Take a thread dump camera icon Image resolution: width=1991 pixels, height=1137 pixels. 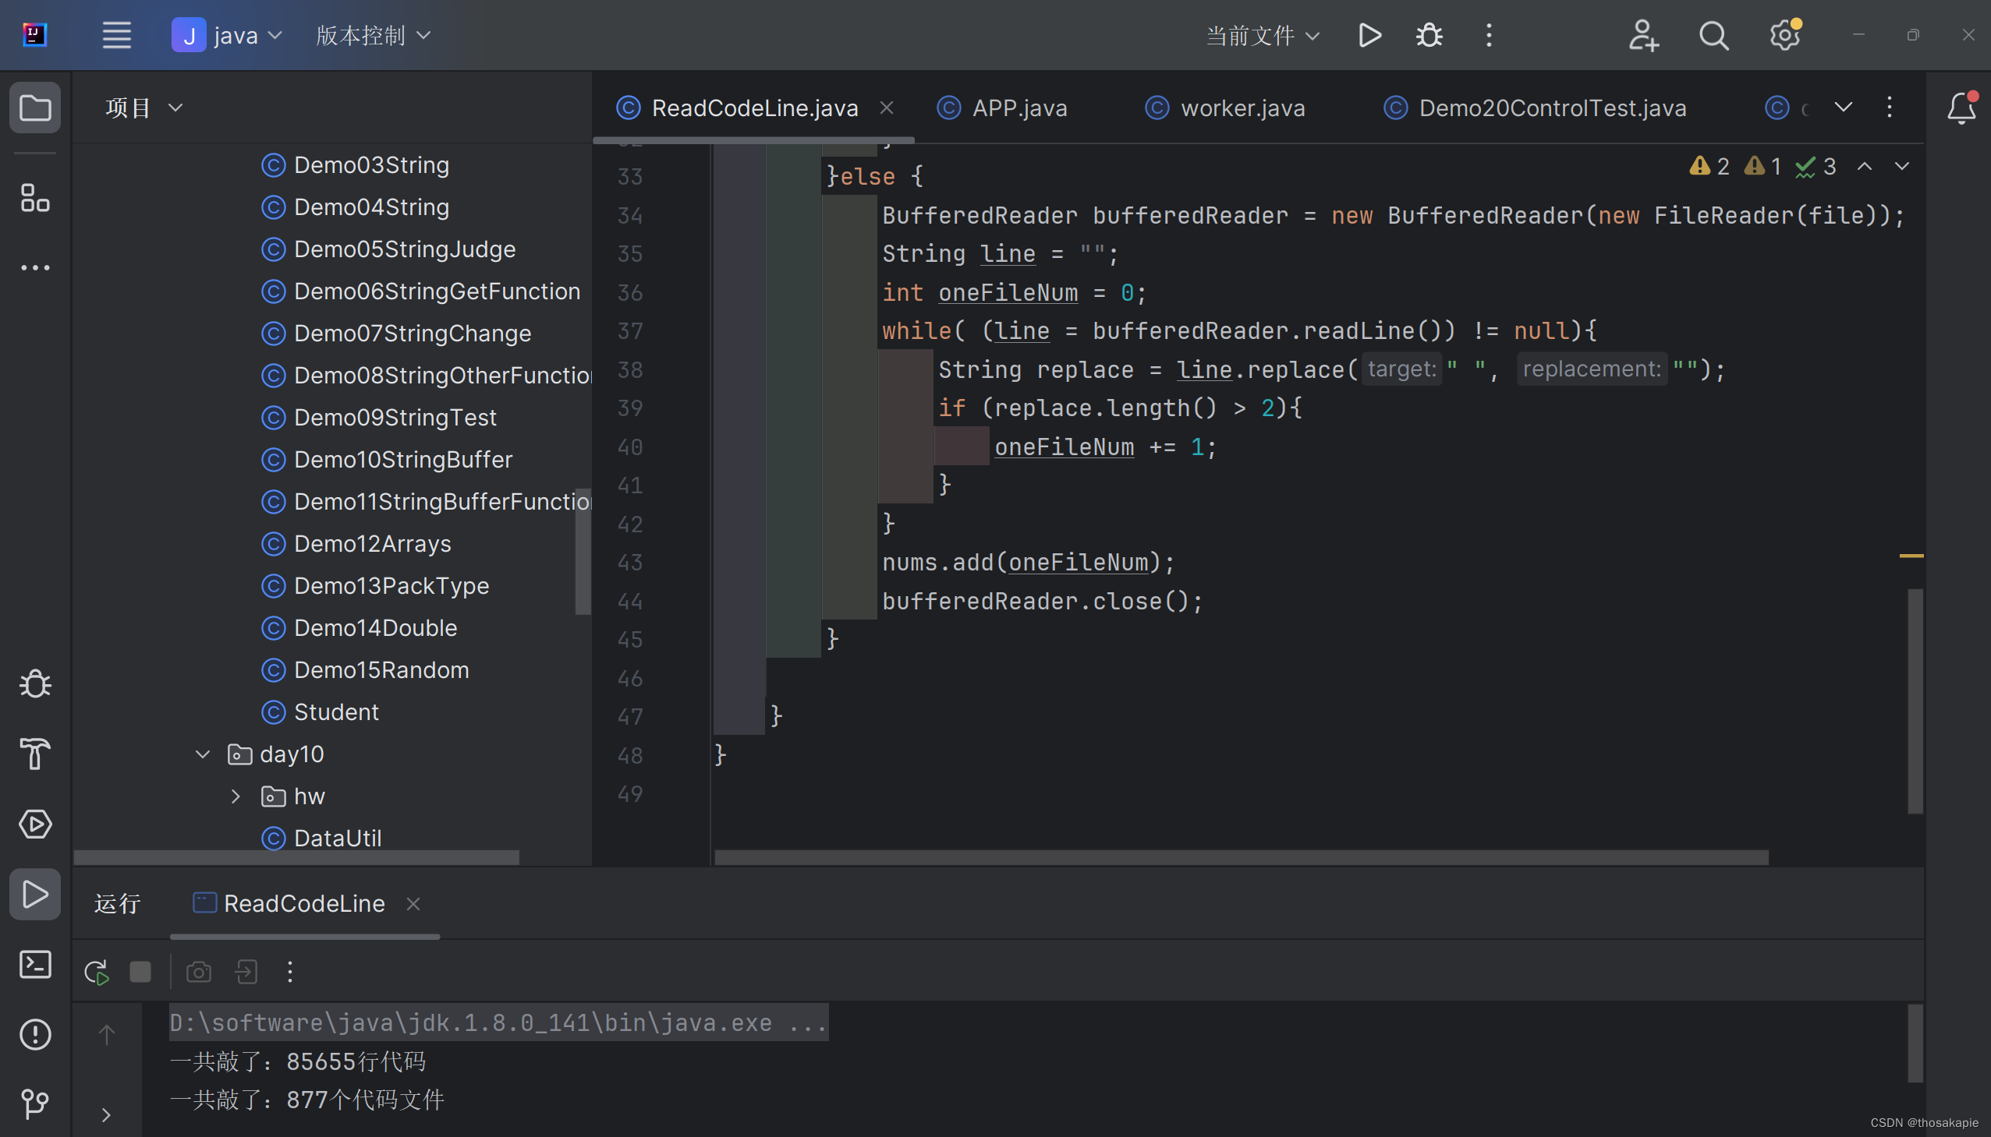point(198,973)
